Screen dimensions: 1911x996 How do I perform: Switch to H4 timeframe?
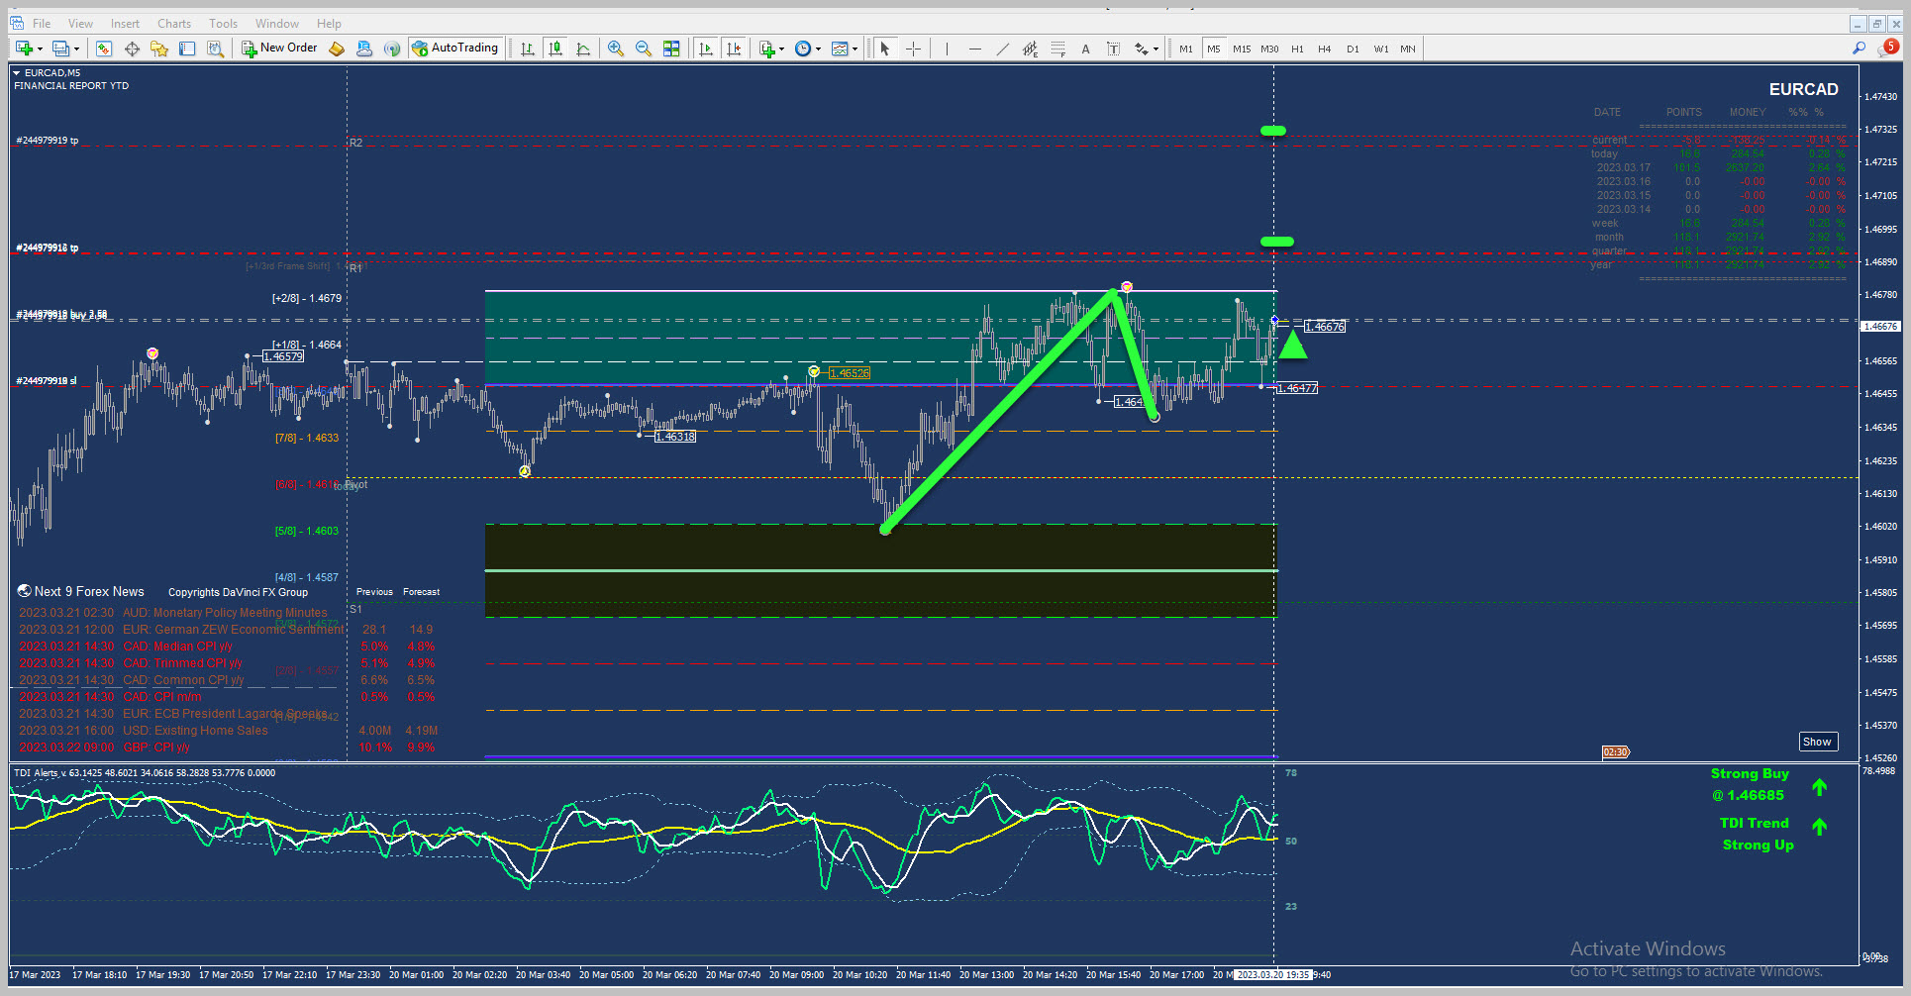coord(1325,49)
